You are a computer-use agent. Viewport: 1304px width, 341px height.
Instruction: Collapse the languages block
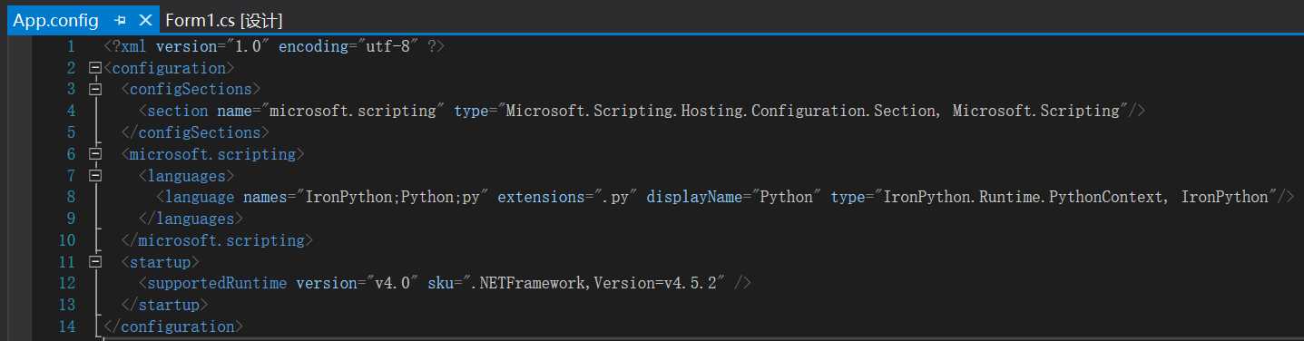click(x=94, y=175)
